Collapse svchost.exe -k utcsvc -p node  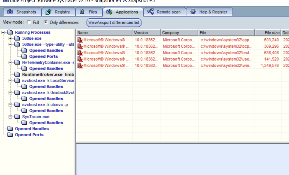[10, 105]
